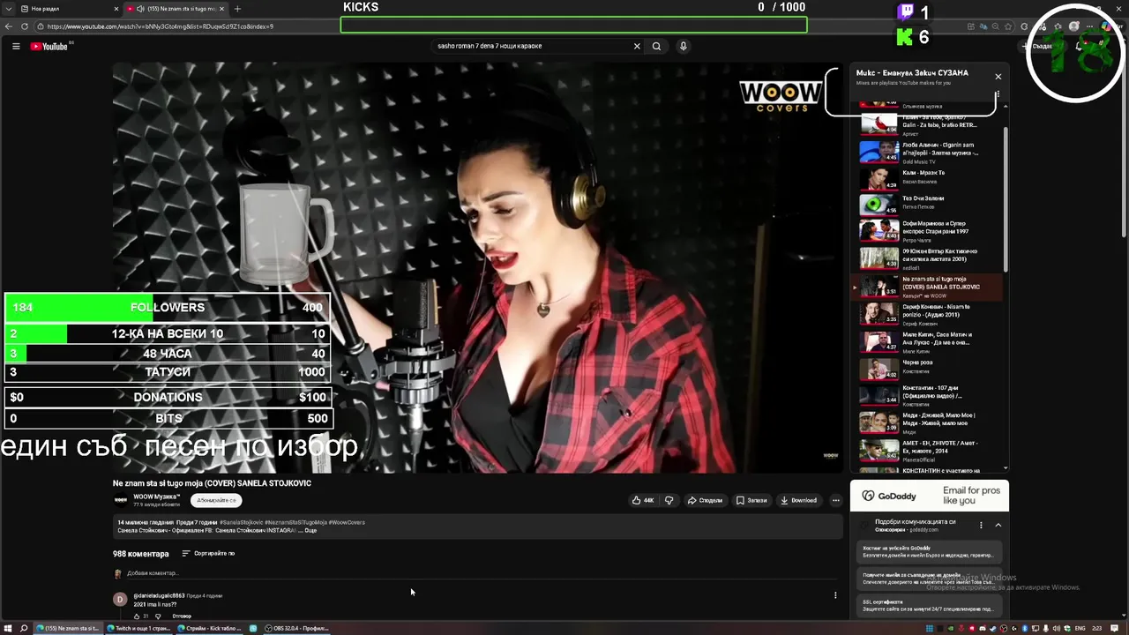Screen dimensions: 1129x635
Task: Switch to the OBS 32.0.4 taskbar window
Action: coord(297,628)
